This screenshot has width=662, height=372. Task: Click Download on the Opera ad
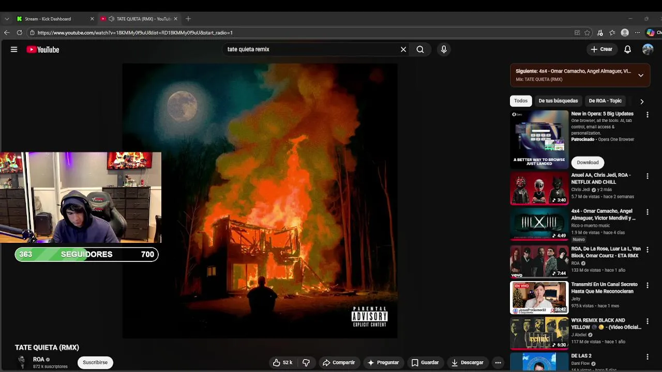[x=588, y=162]
